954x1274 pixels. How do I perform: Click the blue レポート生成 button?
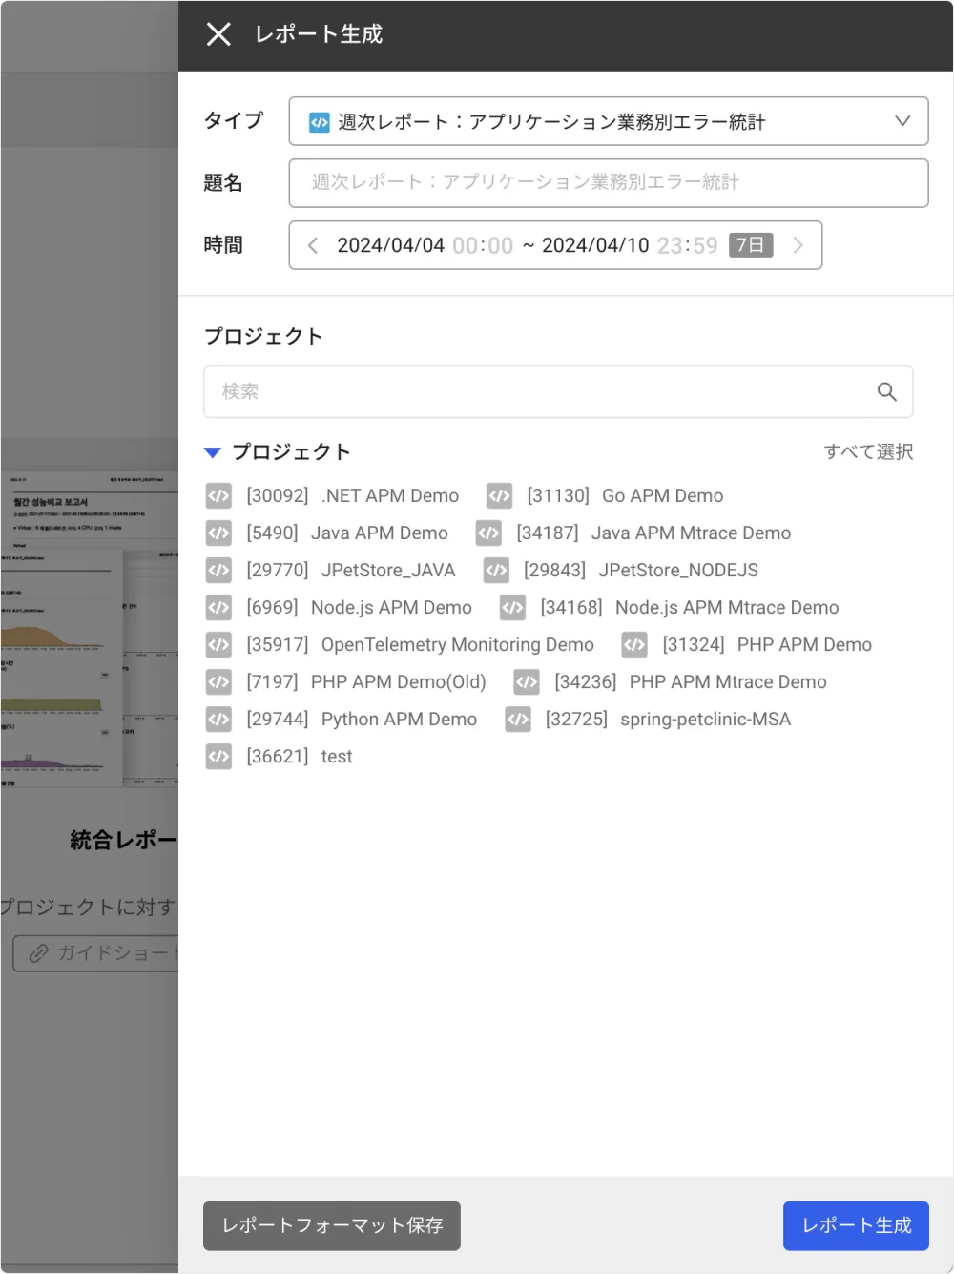[856, 1225]
